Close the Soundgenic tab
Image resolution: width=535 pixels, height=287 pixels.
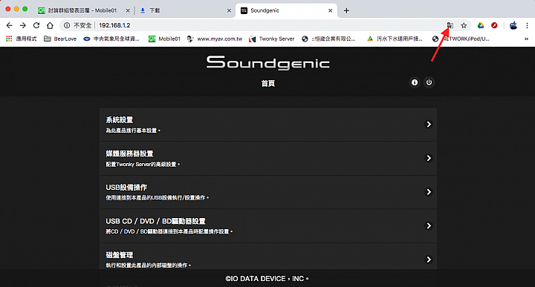coord(330,10)
